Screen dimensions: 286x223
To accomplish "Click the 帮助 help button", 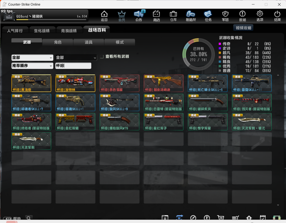I will (x=12, y=219).
